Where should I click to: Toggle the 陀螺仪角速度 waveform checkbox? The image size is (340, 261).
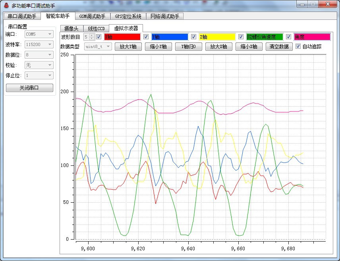point(241,37)
